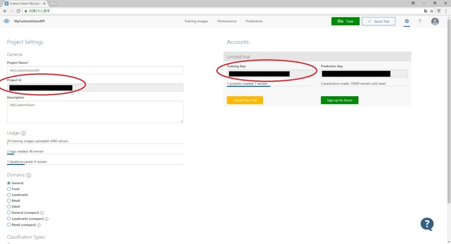Image resolution: width=451 pixels, height=244 pixels.
Task: Select the Landmarks (compact) domain
Action: pyautogui.click(x=9, y=219)
